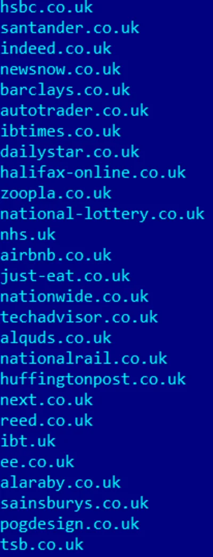
Task: Select halifax-online.co.uk line
Action: click(x=93, y=173)
